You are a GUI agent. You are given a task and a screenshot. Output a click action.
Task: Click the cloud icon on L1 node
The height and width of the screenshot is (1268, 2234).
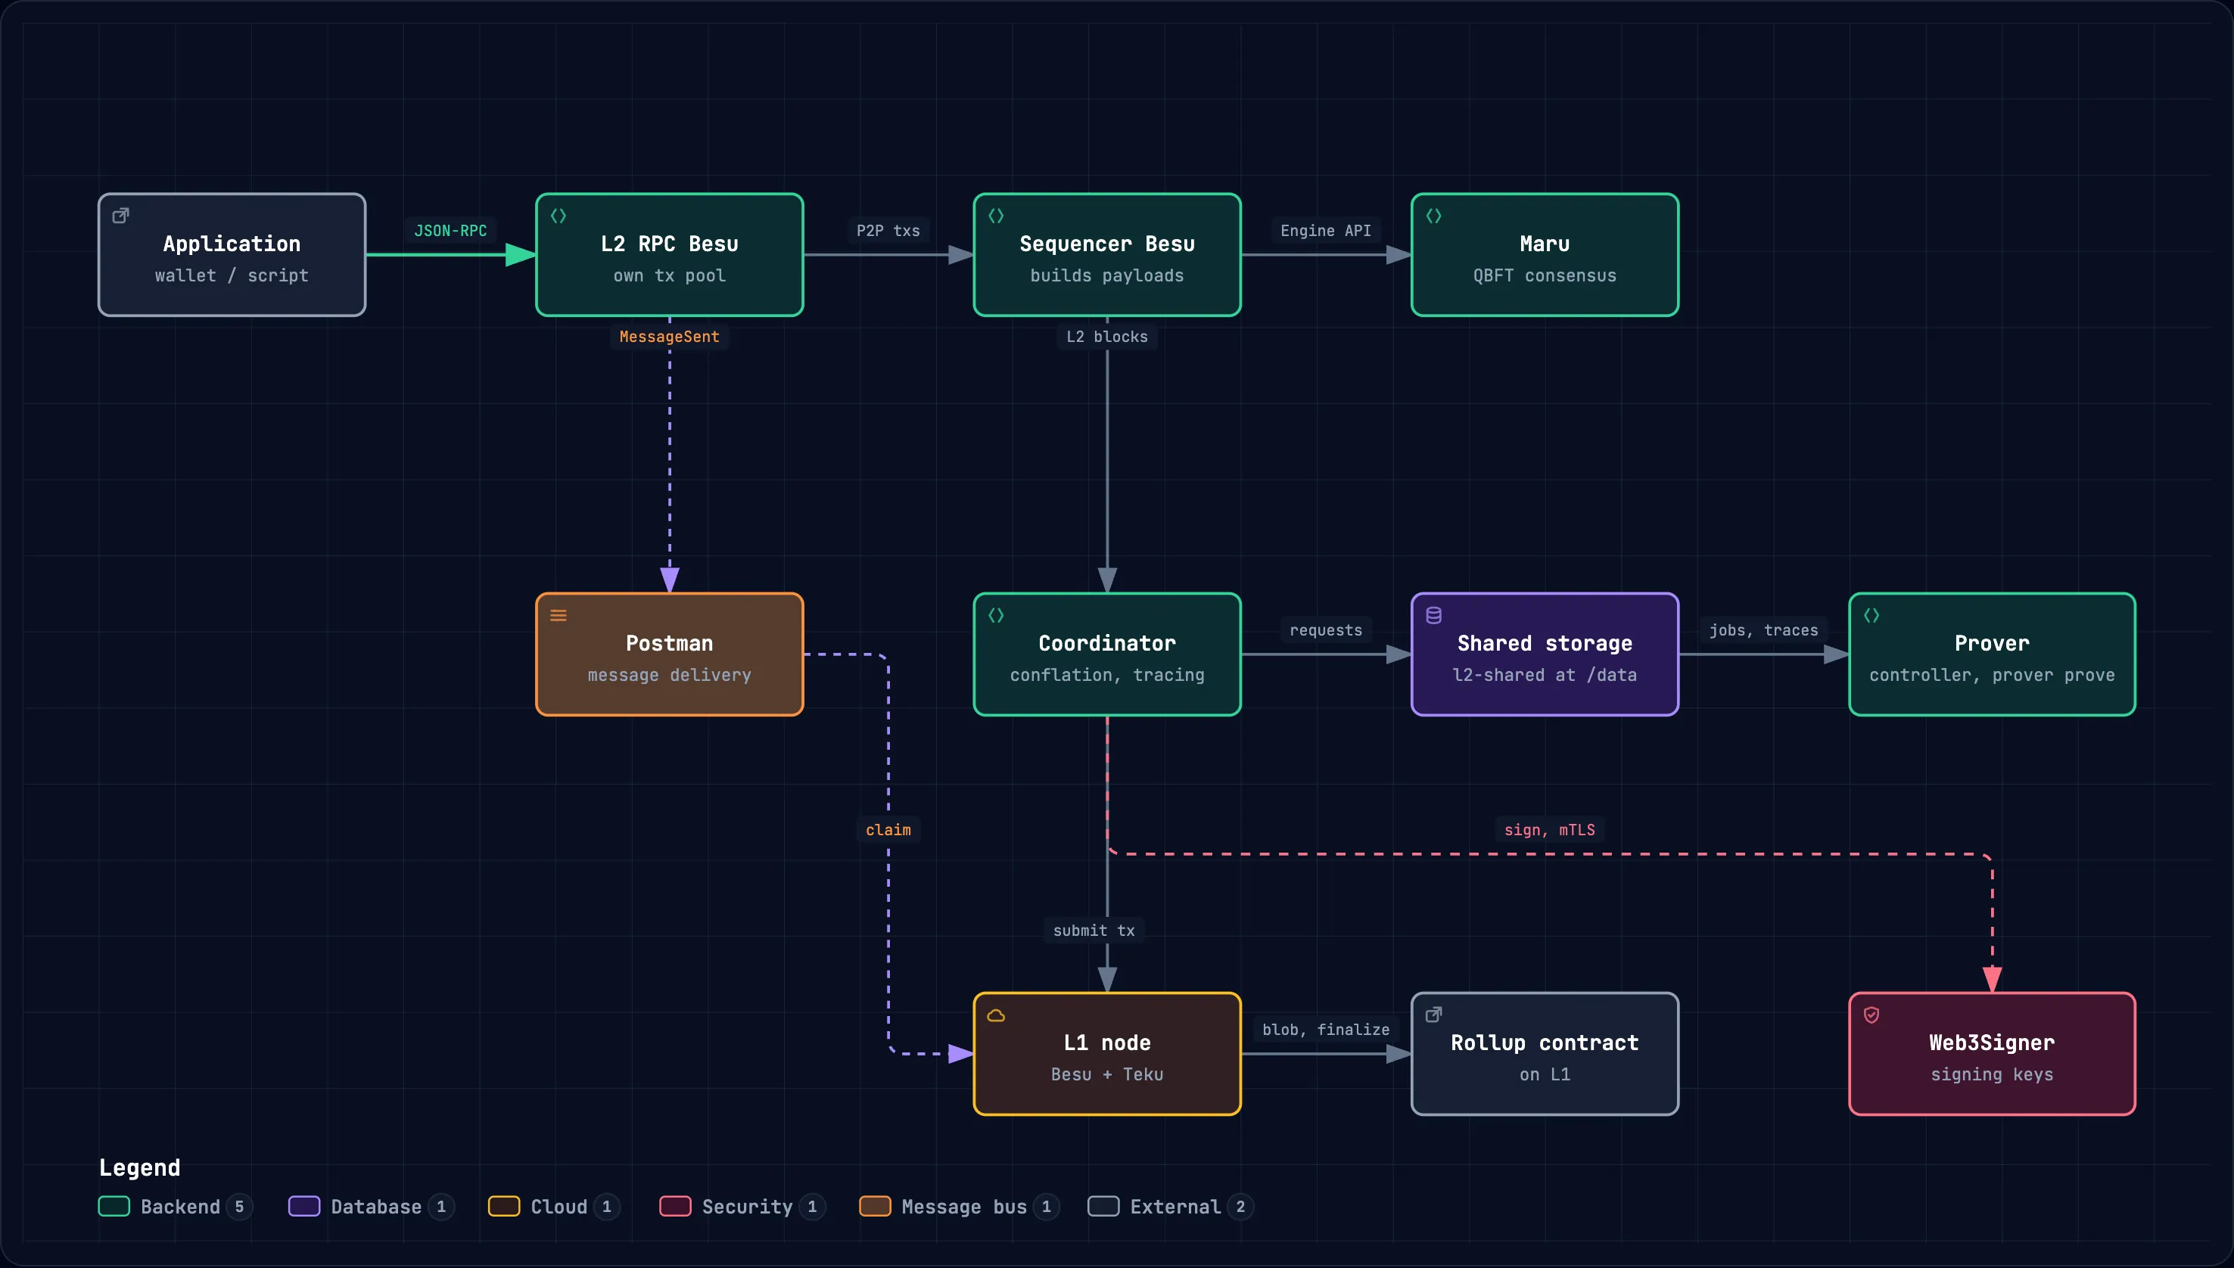(x=997, y=1015)
